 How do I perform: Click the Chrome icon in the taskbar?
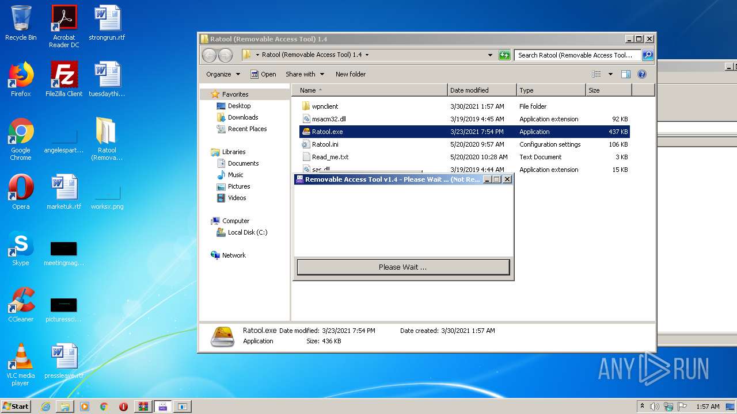coord(104,407)
